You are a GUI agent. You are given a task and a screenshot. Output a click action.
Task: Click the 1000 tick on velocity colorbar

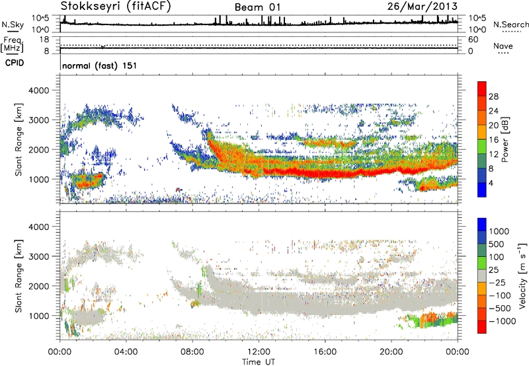click(499, 231)
